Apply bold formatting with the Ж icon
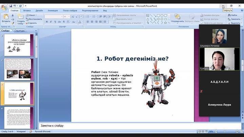Screen dimensions: 244x137 pyautogui.click(x=46, y=22)
